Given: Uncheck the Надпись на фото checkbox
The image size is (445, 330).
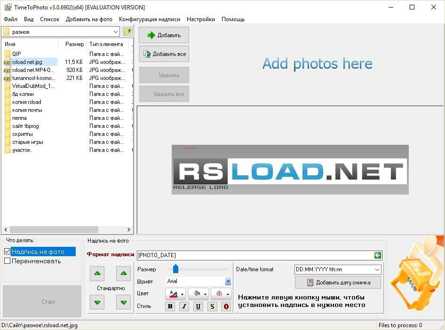Looking at the screenshot, I should (x=8, y=251).
